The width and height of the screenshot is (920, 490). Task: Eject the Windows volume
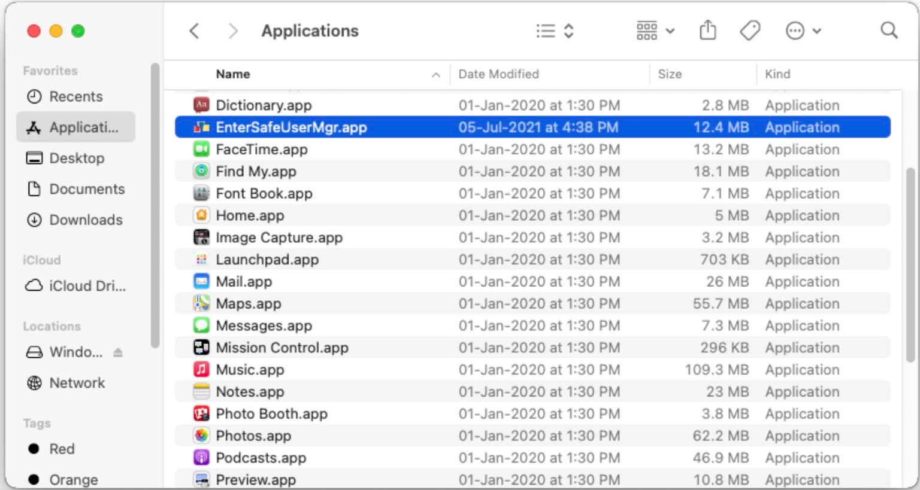click(x=118, y=352)
